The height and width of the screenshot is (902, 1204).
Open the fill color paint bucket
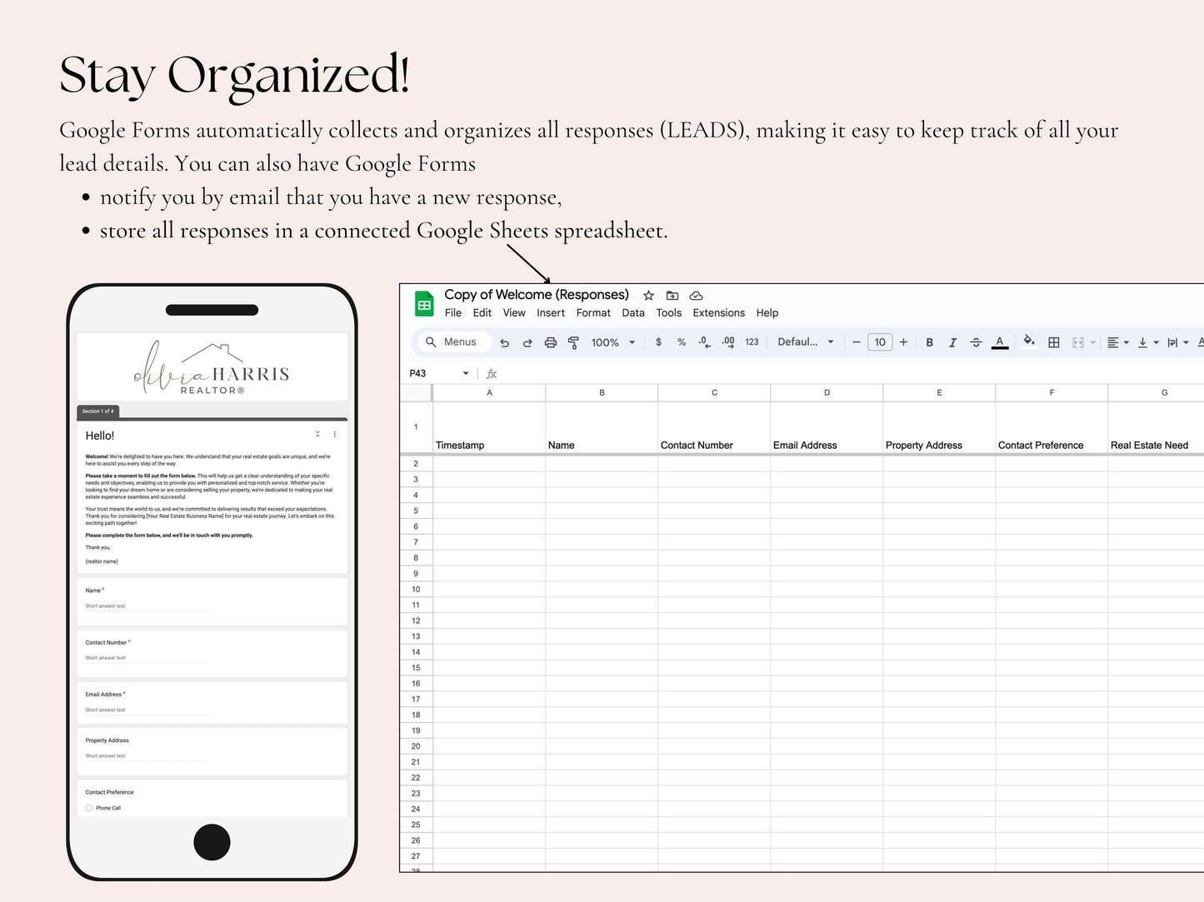click(1030, 341)
